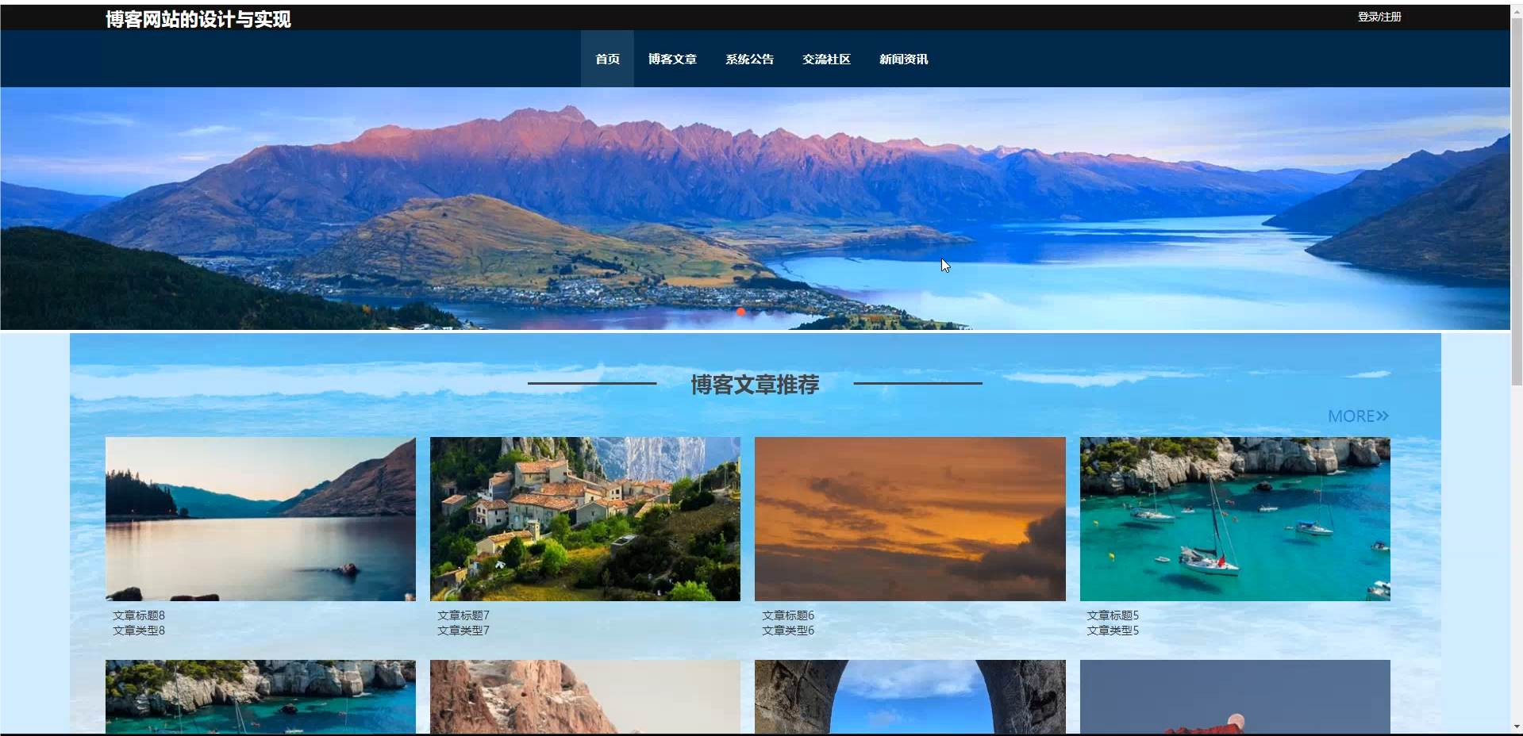1523x736 pixels.
Task: Click the 登录/注册 link
Action: [1379, 17]
